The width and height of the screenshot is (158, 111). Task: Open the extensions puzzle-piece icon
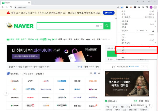(x=139, y=7)
